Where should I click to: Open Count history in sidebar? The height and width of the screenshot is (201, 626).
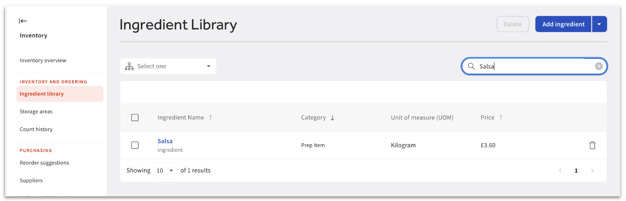(36, 130)
